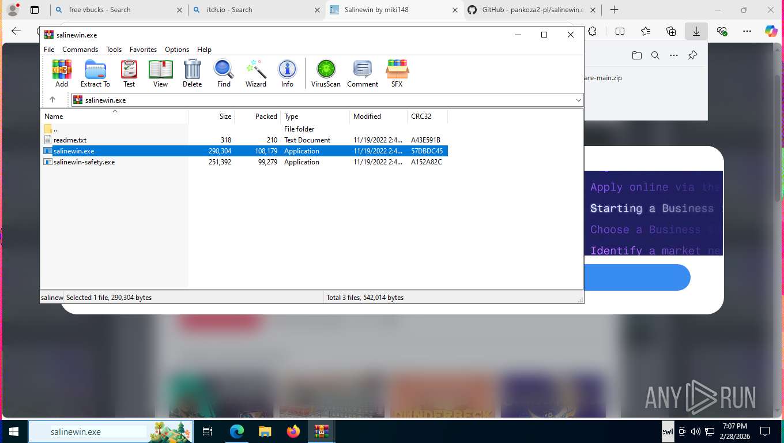The width and height of the screenshot is (784, 443).
Task: Open the Windows Start button
Action: click(14, 431)
